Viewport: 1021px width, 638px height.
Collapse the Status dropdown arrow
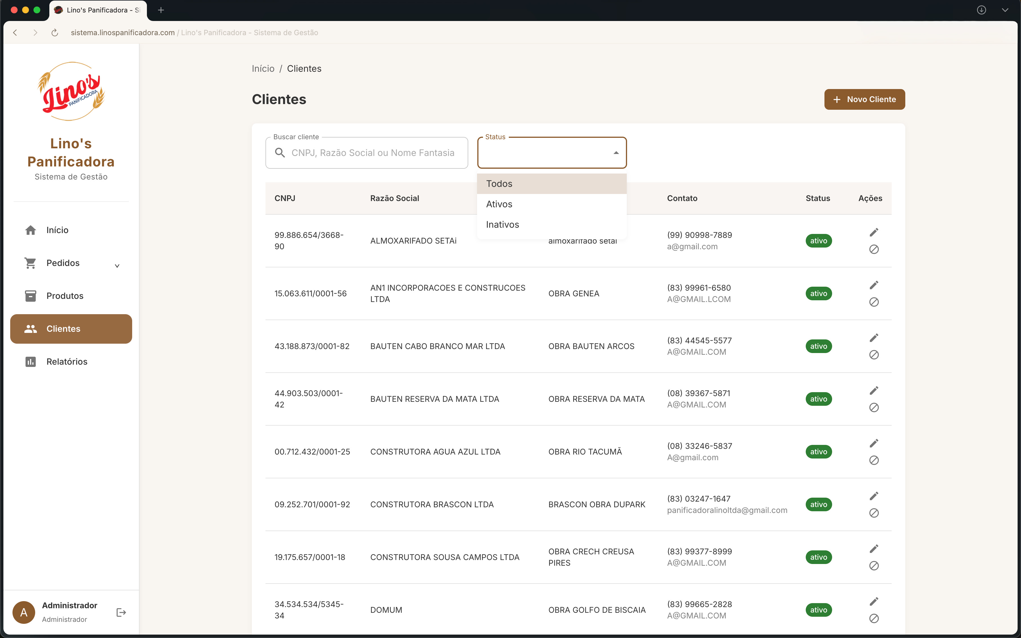click(x=616, y=153)
